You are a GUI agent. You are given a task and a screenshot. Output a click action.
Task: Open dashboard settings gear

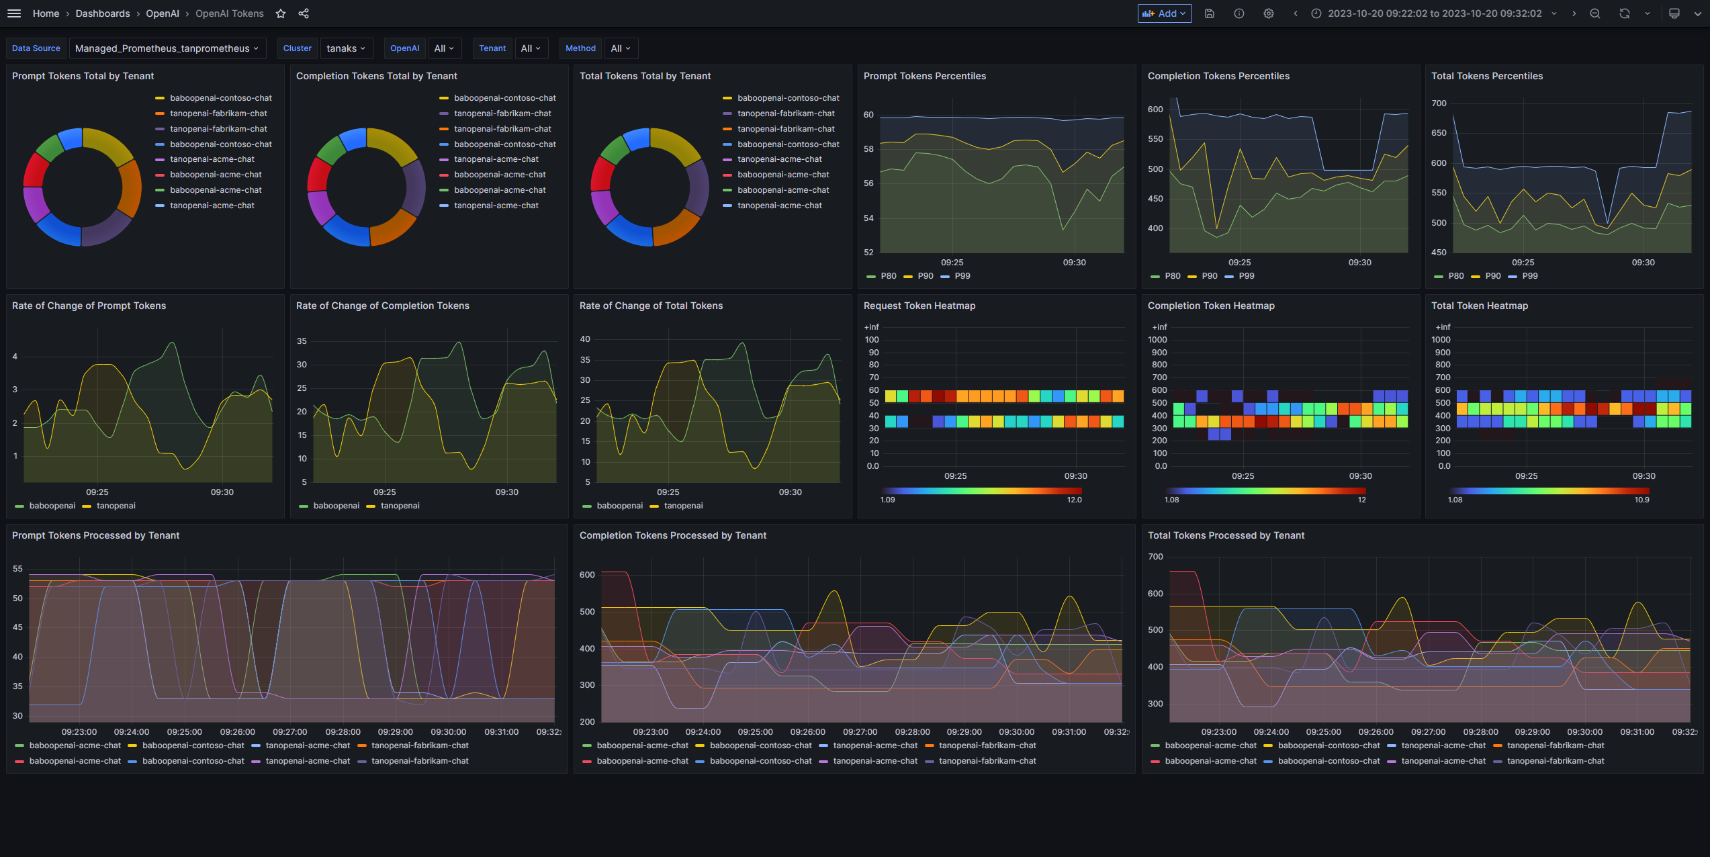[x=1268, y=13]
